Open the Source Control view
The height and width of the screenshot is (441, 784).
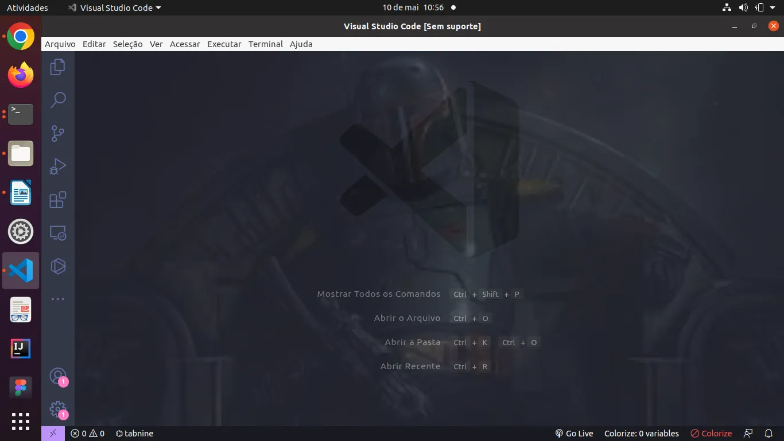coord(57,133)
